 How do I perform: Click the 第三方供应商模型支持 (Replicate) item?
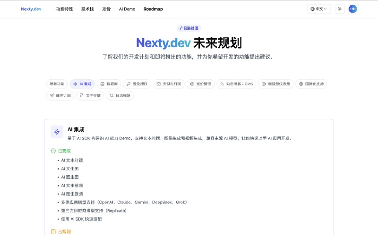94,211
